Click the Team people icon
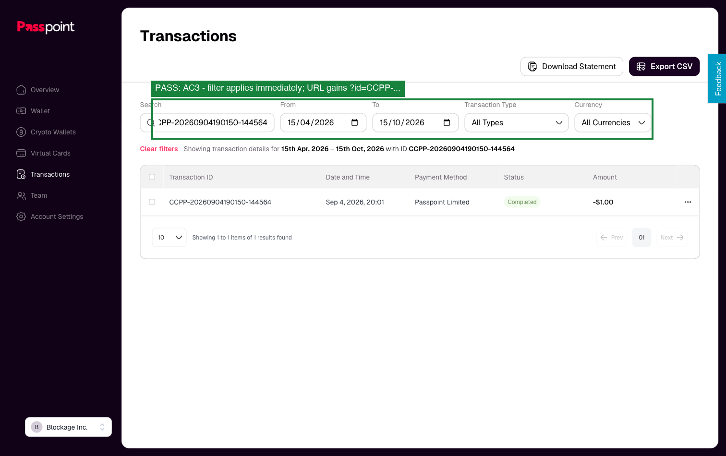Screen dimensions: 726x456 (21, 195)
